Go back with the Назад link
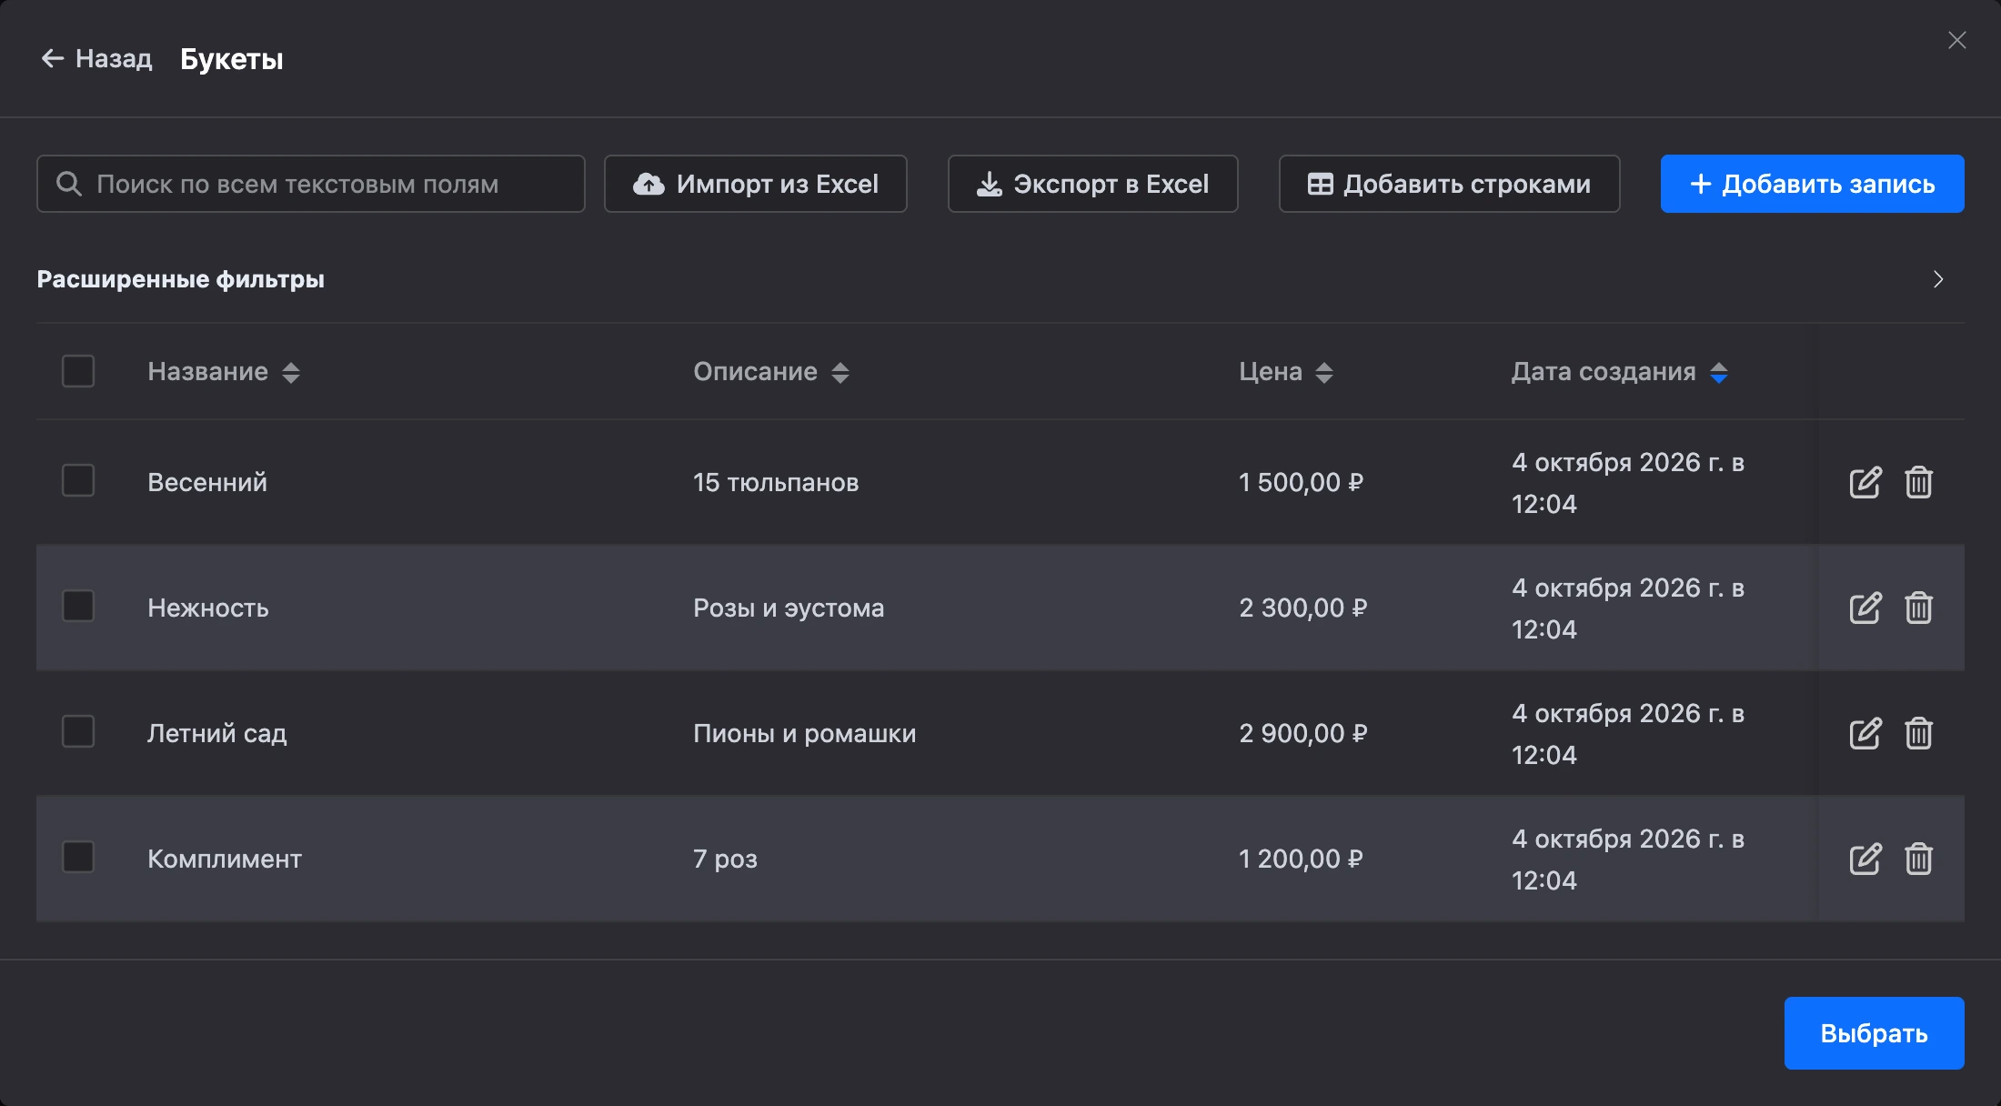Image resolution: width=2001 pixels, height=1106 pixels. (x=96, y=58)
